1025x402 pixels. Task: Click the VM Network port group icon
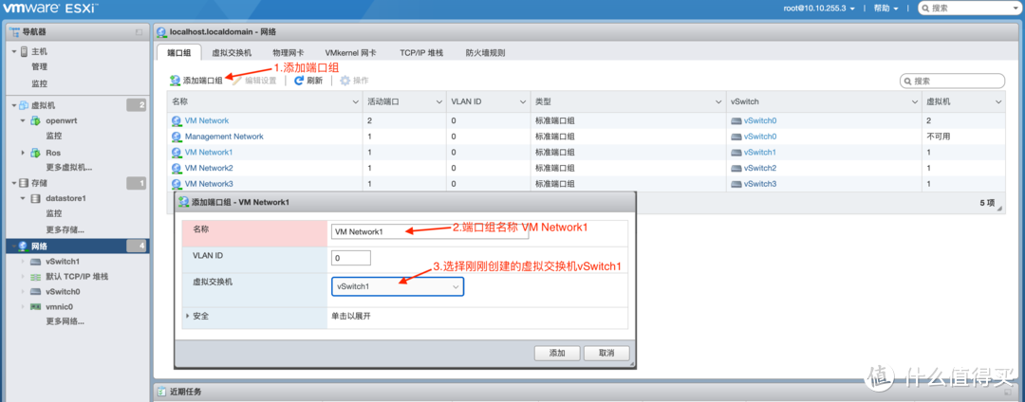pyautogui.click(x=177, y=120)
